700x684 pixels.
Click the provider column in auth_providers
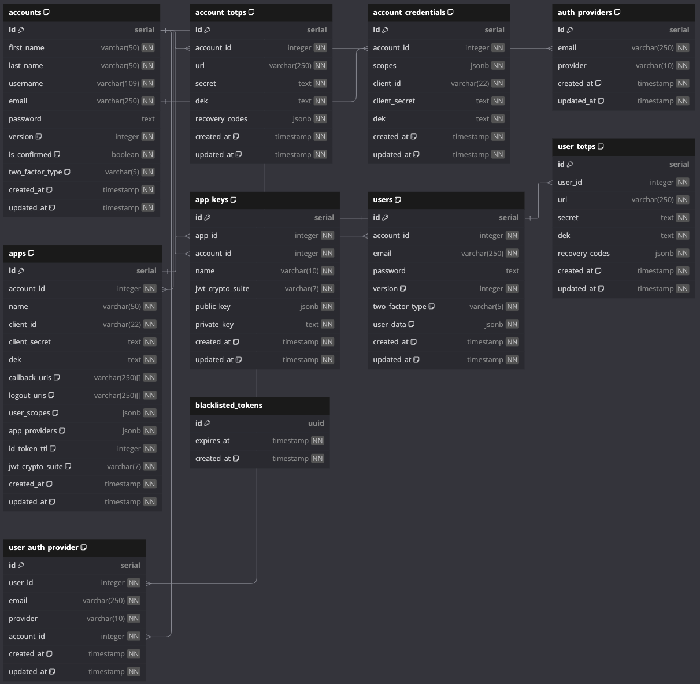(x=623, y=66)
